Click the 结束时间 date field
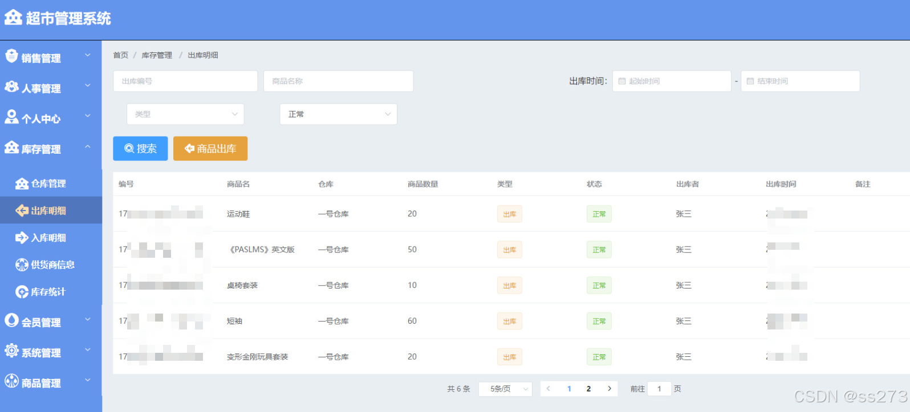This screenshot has height=412, width=910. pos(800,81)
